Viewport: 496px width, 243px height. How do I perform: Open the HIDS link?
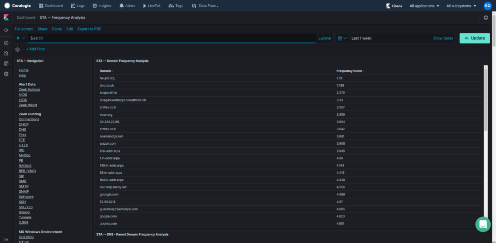23,100
